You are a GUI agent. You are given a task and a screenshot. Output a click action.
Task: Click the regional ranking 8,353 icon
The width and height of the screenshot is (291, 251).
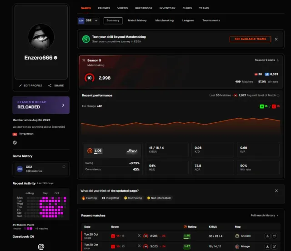pos(267,74)
